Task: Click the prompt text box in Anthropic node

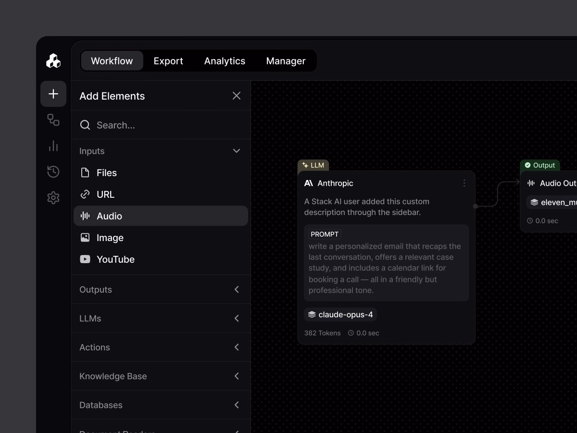Action: [387, 263]
